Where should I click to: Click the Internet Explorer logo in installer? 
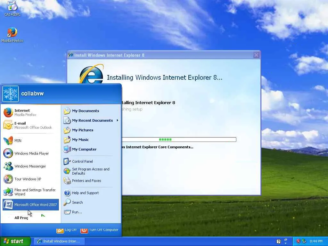click(x=91, y=74)
